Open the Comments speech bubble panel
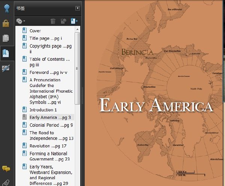The height and width of the screenshot is (186, 225). [x=6, y=169]
